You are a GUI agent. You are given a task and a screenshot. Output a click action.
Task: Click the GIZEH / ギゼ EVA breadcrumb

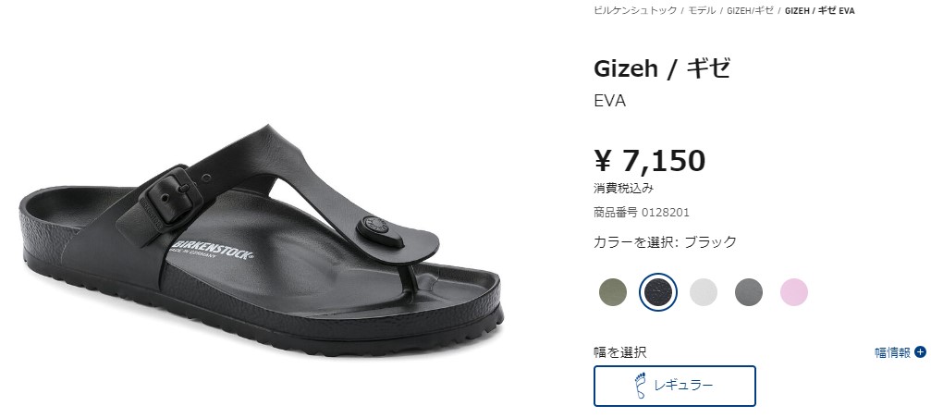[x=819, y=10]
